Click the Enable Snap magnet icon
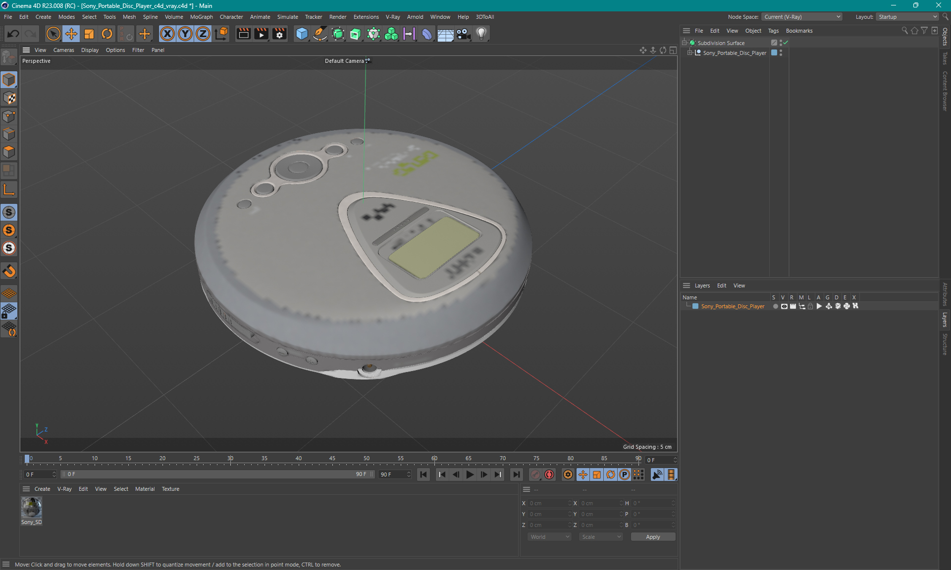 coord(9,271)
